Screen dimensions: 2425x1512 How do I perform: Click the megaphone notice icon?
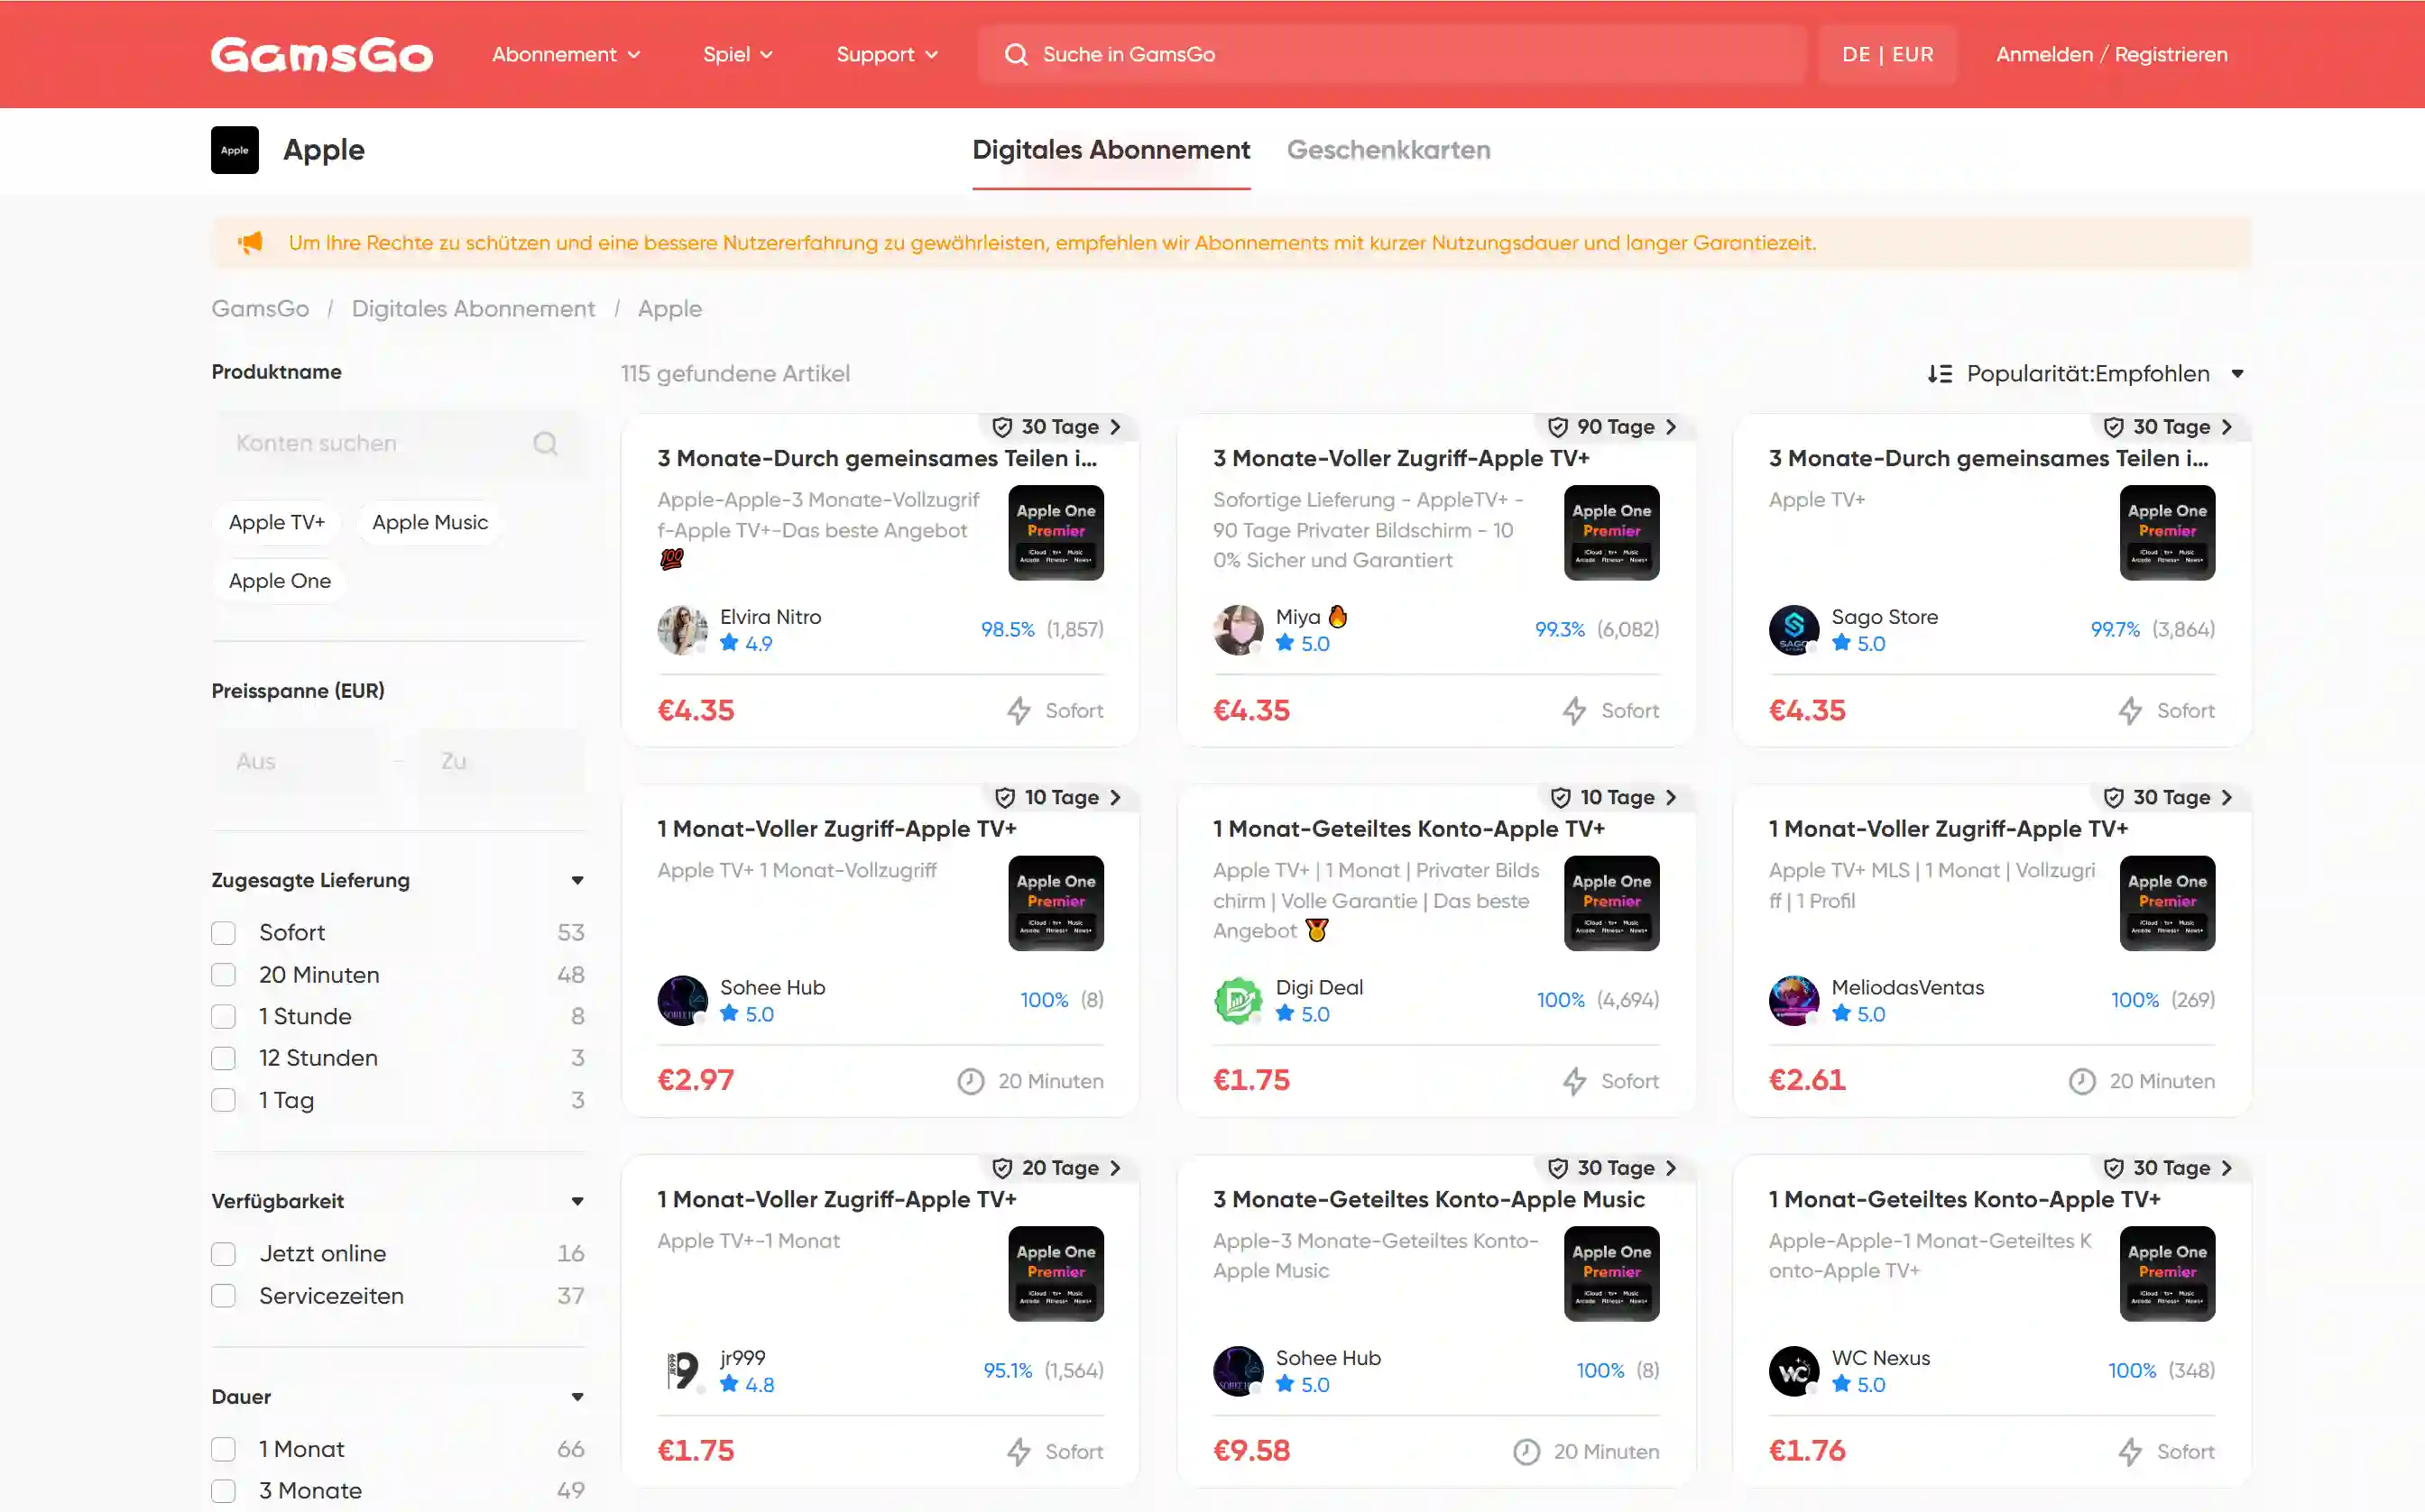coord(250,242)
